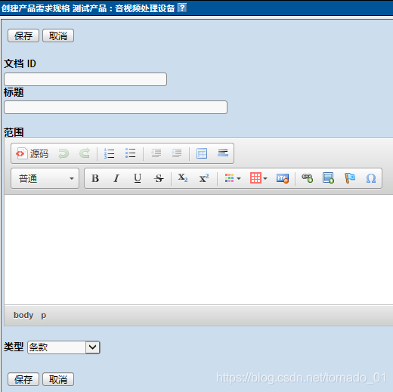Click the Source (源码) button in editor
The width and height of the screenshot is (393, 392).
tap(32, 153)
